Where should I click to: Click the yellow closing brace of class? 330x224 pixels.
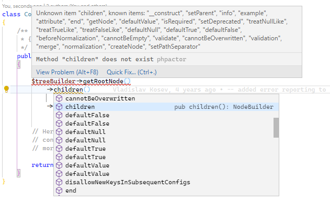pos(3,182)
